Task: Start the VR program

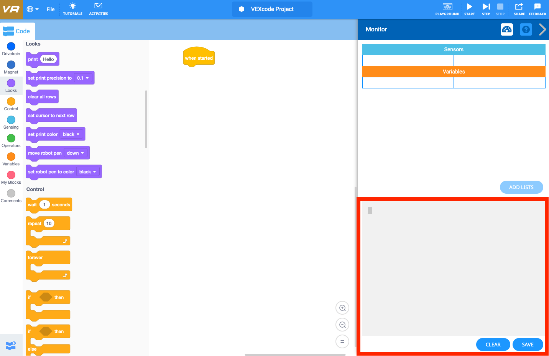Action: [469, 9]
